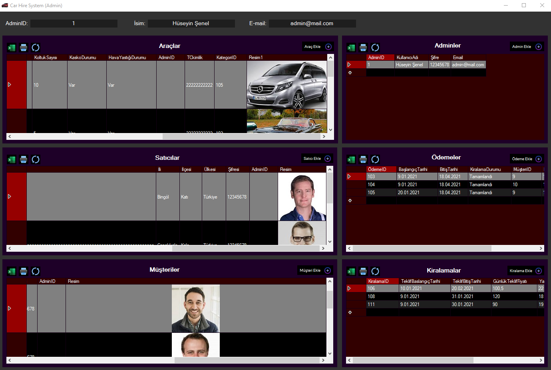Click the KoltukSayısı column header in Araçlar
Image resolution: width=551 pixels, height=370 pixels.
(x=50, y=58)
